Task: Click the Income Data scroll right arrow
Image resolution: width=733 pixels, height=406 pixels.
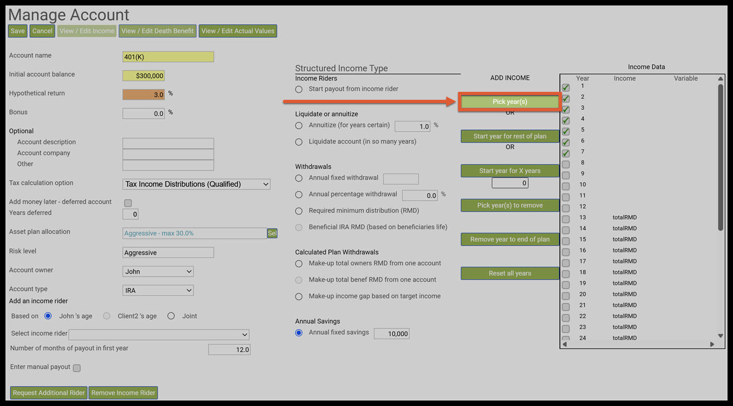Action: coord(712,344)
